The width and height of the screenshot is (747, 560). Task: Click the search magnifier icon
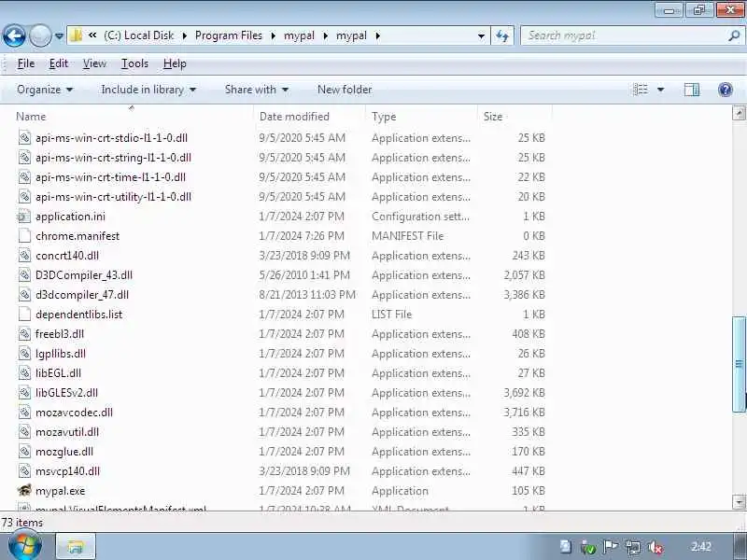[x=734, y=35]
